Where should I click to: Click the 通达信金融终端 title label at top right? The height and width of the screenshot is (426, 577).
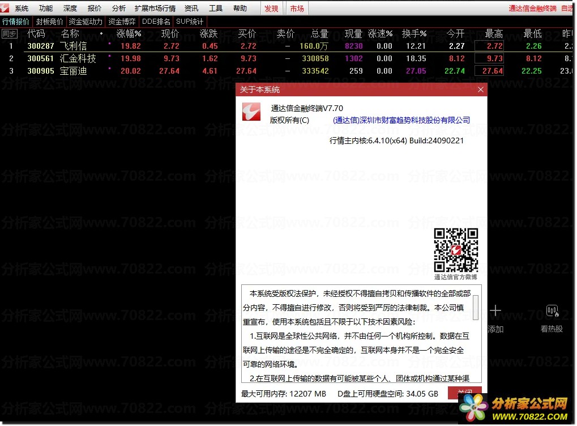pyautogui.click(x=532, y=8)
